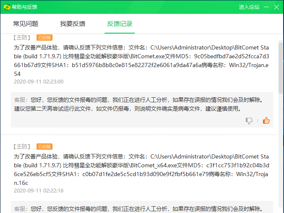Click the 360 logo in the title bar
This screenshot has height=213, width=284.
coord(7,7)
